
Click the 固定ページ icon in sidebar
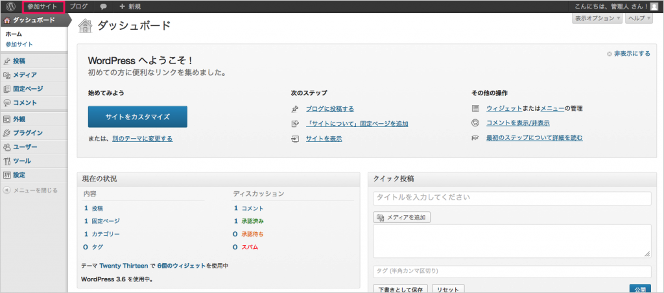(x=7, y=89)
